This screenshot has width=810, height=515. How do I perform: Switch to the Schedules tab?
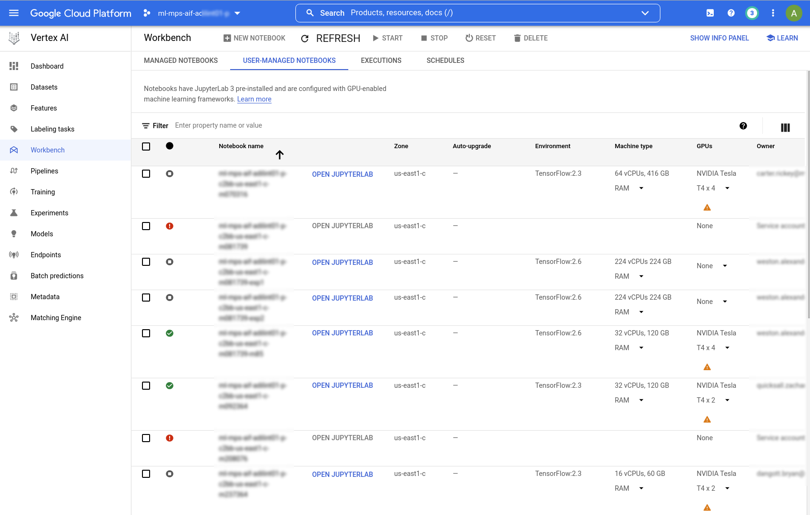pyautogui.click(x=445, y=61)
